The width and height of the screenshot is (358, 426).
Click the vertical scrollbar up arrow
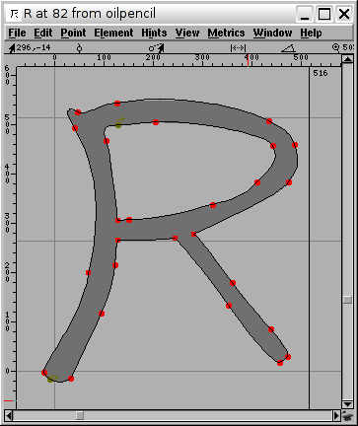[x=347, y=59]
